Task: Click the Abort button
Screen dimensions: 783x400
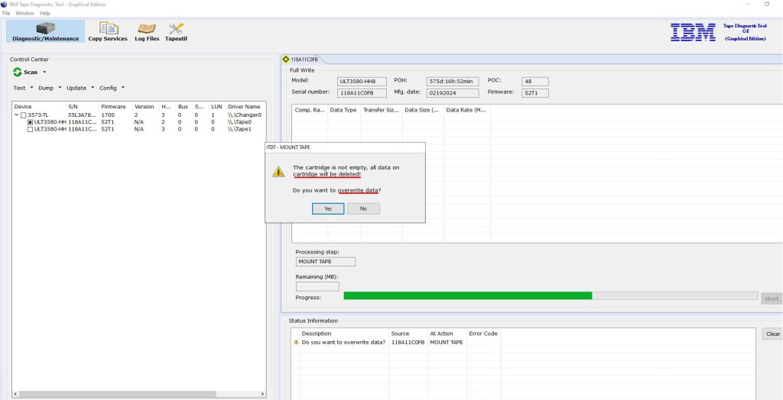Action: point(772,298)
